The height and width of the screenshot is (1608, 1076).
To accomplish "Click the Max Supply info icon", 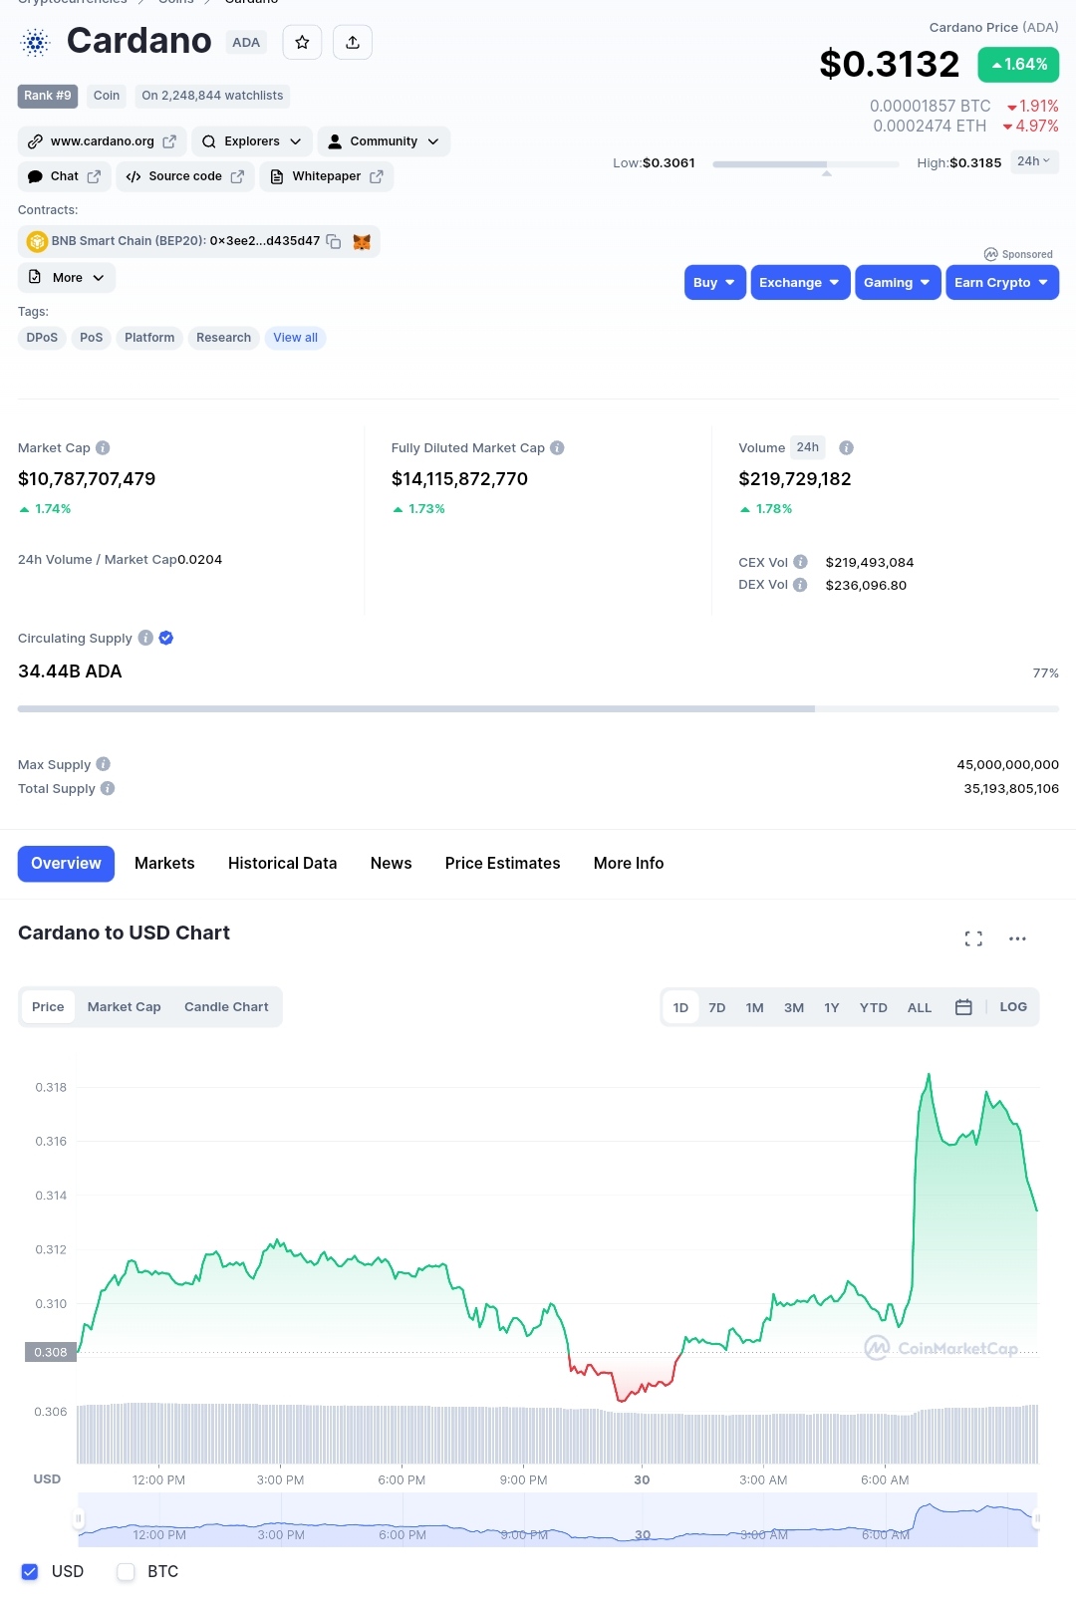I will (103, 764).
